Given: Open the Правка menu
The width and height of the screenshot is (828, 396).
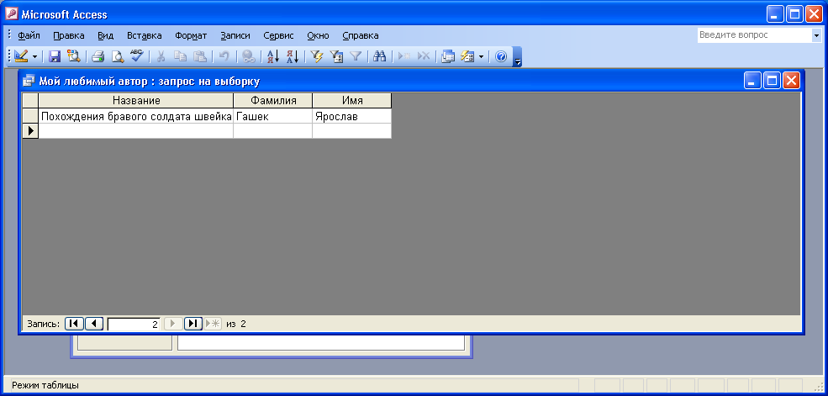Looking at the screenshot, I should tap(69, 36).
